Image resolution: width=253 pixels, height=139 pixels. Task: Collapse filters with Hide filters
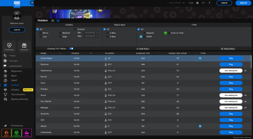pos(142,49)
